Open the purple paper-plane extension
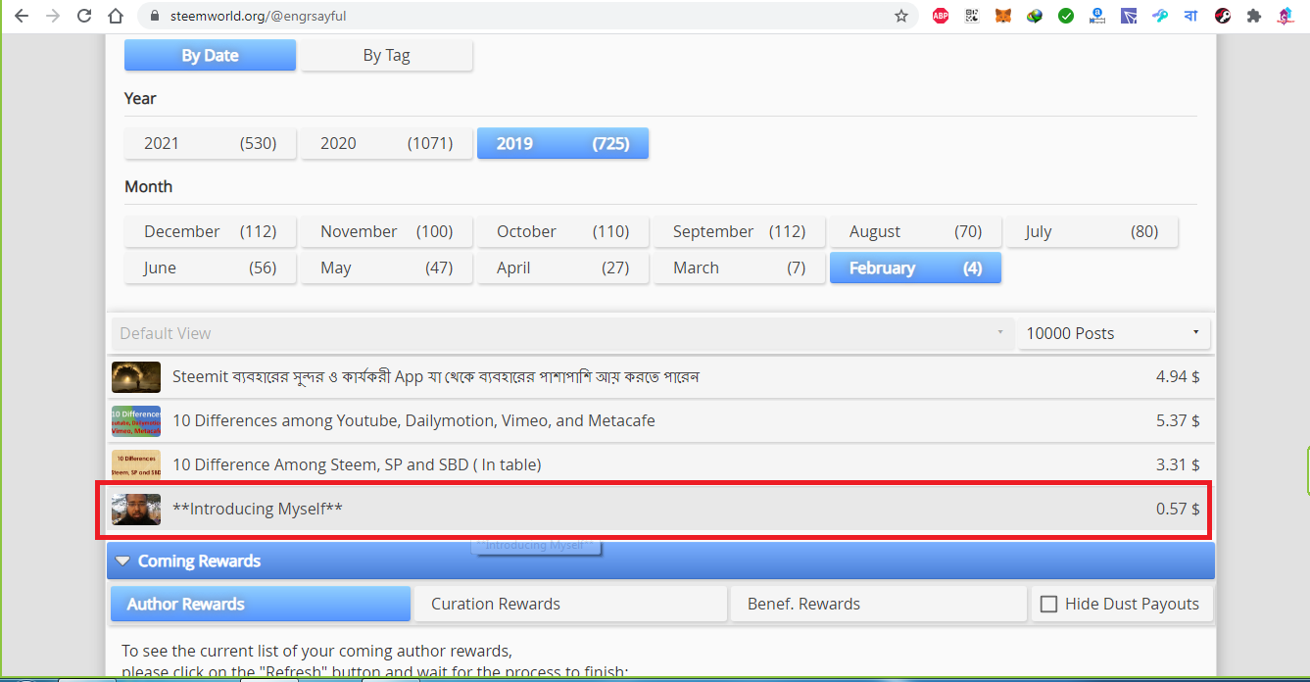Screen dimensions: 1310x682 click(1129, 16)
